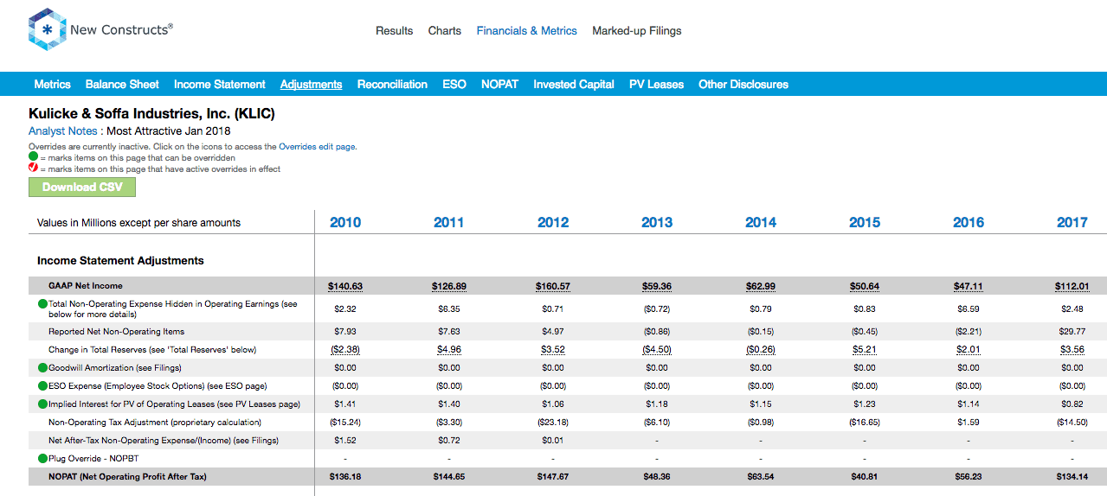Viewport: 1107px width, 496px height.
Task: Open the Reconciliation tab
Action: point(392,84)
